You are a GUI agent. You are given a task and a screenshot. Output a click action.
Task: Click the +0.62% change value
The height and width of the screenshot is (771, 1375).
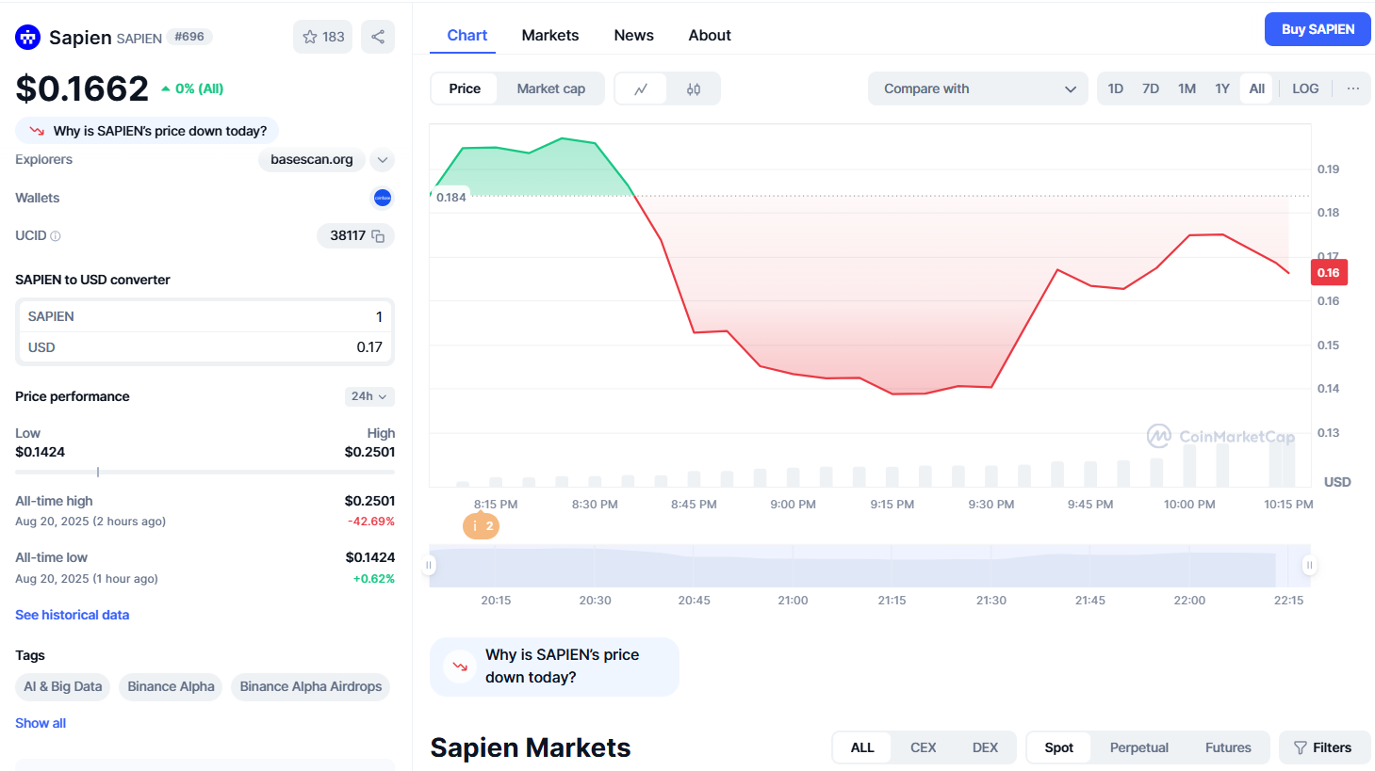[374, 579]
